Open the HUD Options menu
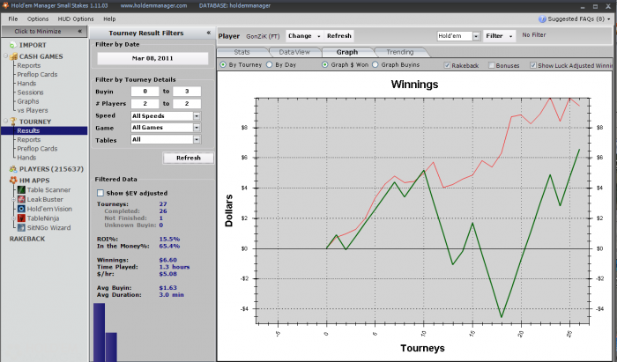 (x=76, y=18)
